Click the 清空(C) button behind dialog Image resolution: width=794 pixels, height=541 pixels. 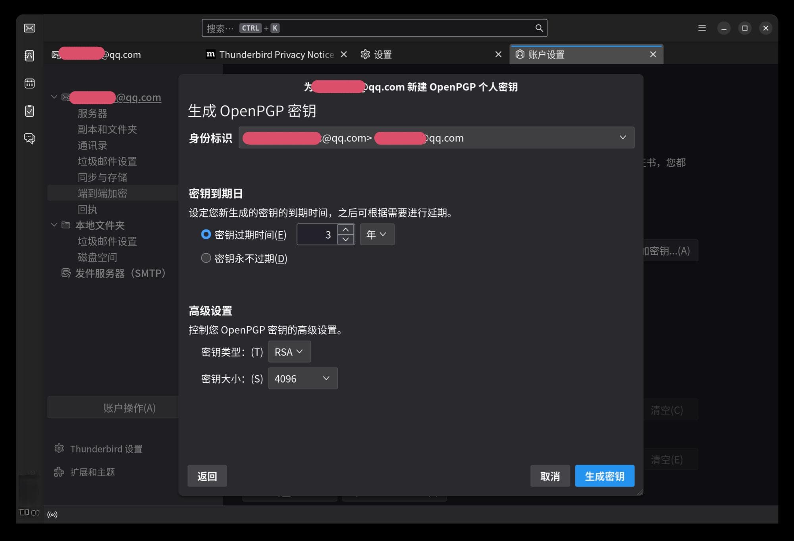tap(671, 410)
